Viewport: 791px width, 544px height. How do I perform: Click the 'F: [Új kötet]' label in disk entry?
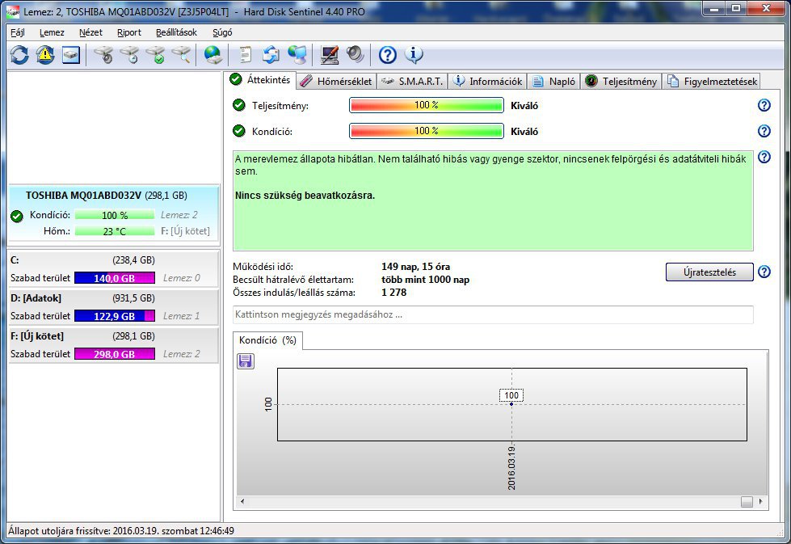click(185, 231)
